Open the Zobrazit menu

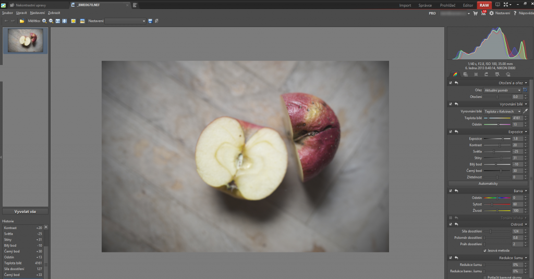54,13
